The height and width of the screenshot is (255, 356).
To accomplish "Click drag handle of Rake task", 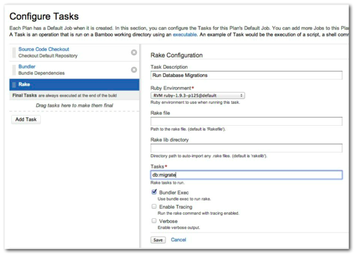I will coord(14,85).
